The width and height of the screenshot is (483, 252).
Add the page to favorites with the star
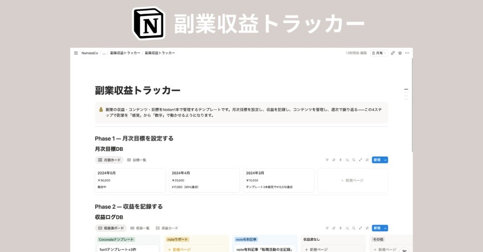[400, 53]
